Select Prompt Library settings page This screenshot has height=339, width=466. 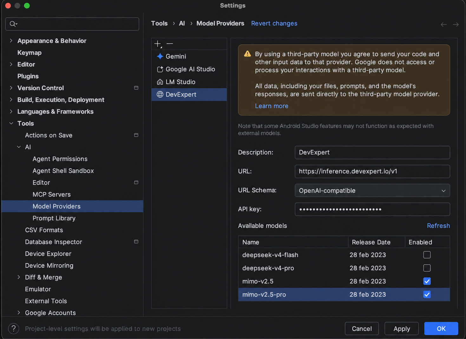coord(54,218)
